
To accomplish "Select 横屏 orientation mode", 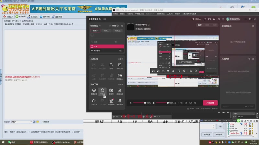I will click(x=200, y=25).
